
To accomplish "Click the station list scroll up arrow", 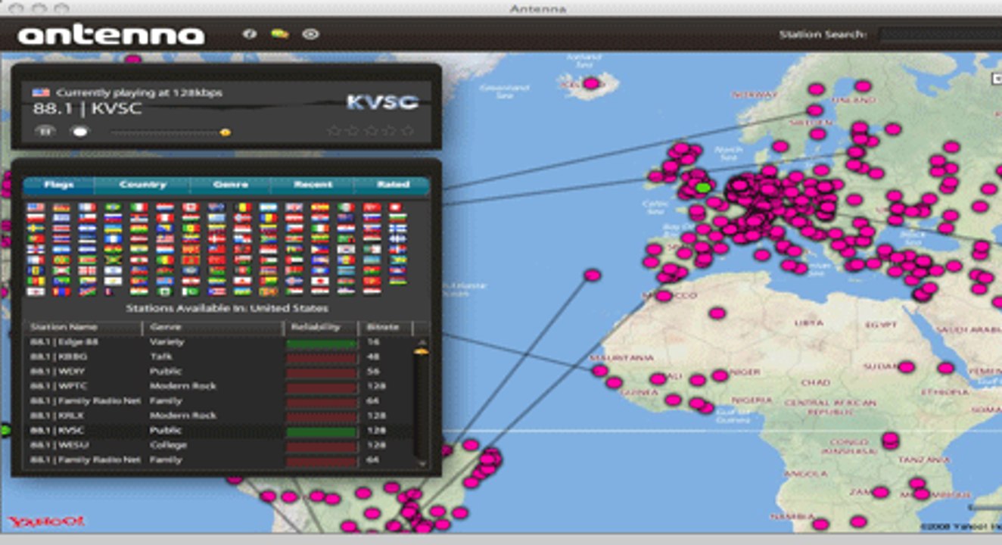I will click(x=422, y=341).
